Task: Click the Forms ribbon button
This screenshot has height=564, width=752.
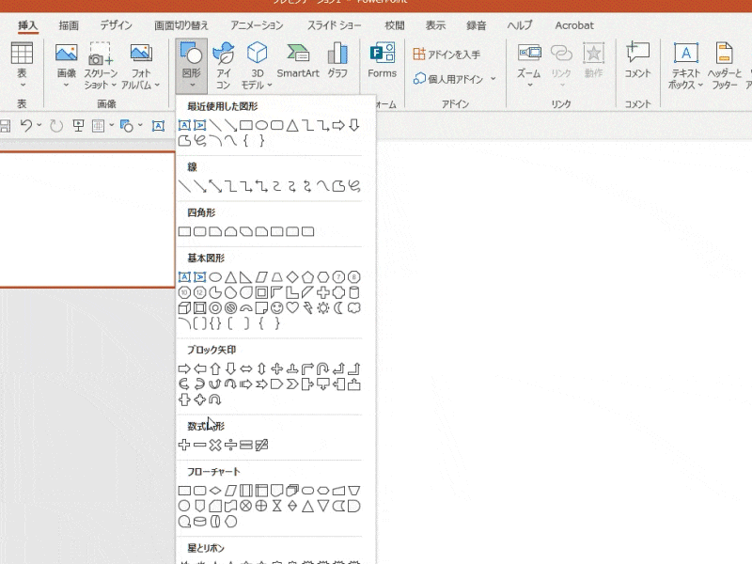Action: tap(383, 61)
